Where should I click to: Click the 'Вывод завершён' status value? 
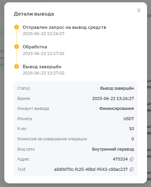(x=117, y=88)
